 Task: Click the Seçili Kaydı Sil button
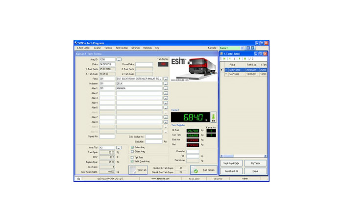click(x=231, y=171)
